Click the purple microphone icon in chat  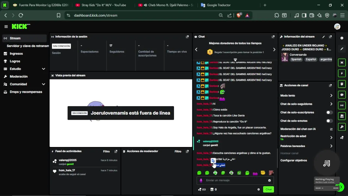[x=201, y=180]
